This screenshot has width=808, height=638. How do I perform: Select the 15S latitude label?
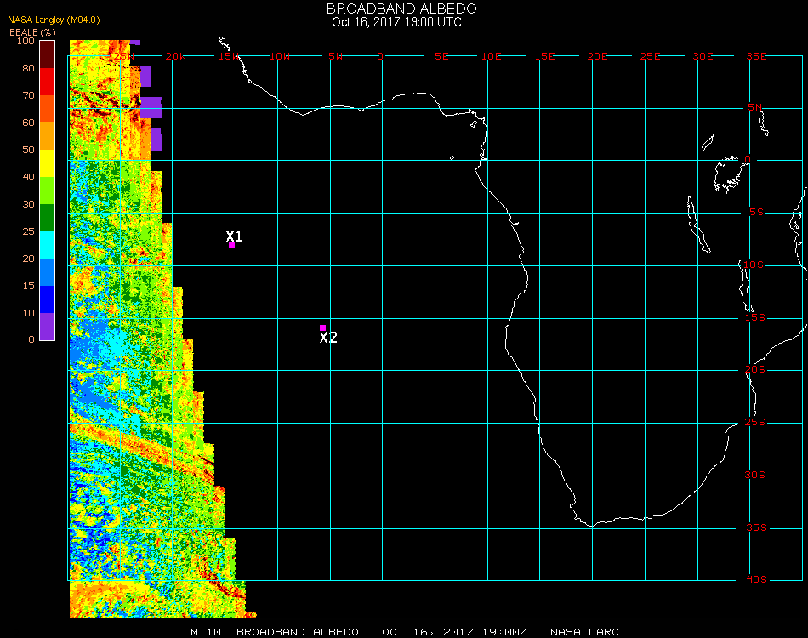756,317
